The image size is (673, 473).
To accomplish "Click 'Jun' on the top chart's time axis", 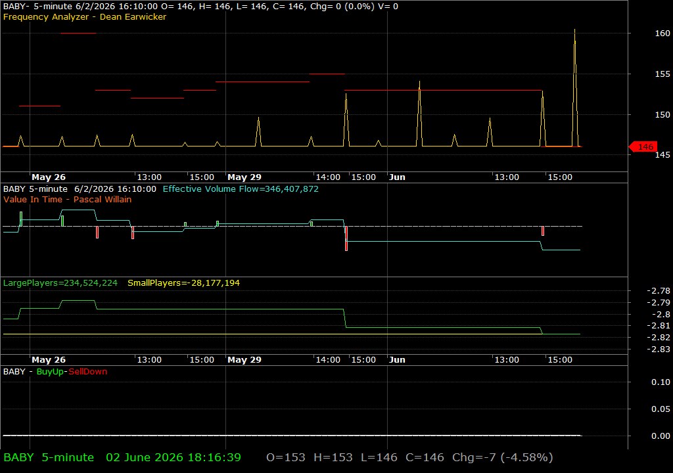I will pos(397,177).
